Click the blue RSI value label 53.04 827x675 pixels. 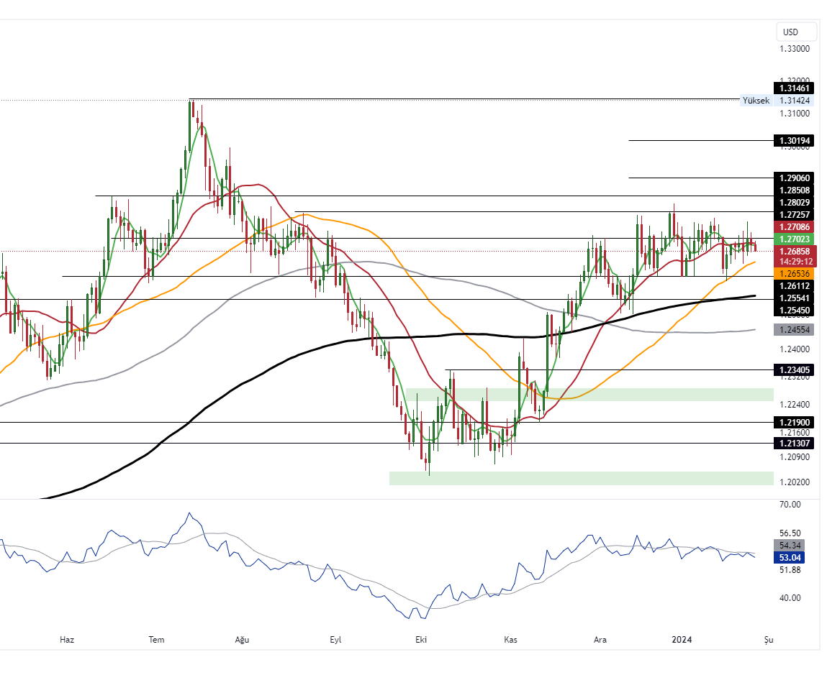point(790,558)
